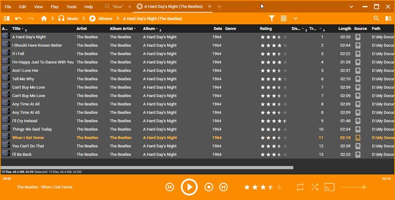The image size is (395, 200).
Task: Click the search magnifier icon in the toolbar
Action: (x=376, y=18)
